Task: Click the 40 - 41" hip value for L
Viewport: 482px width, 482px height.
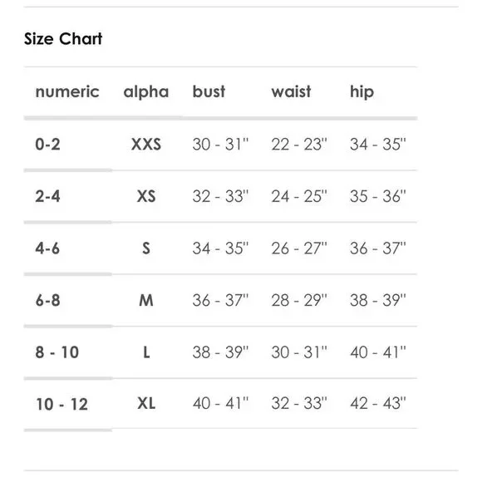Action: click(378, 352)
